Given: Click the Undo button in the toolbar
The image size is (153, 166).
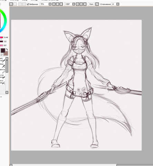Looking at the screenshot, I should point(11,4).
